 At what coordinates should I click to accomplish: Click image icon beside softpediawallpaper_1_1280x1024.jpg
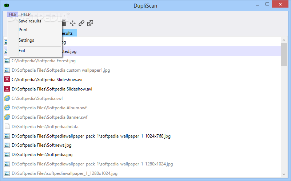[7, 173]
